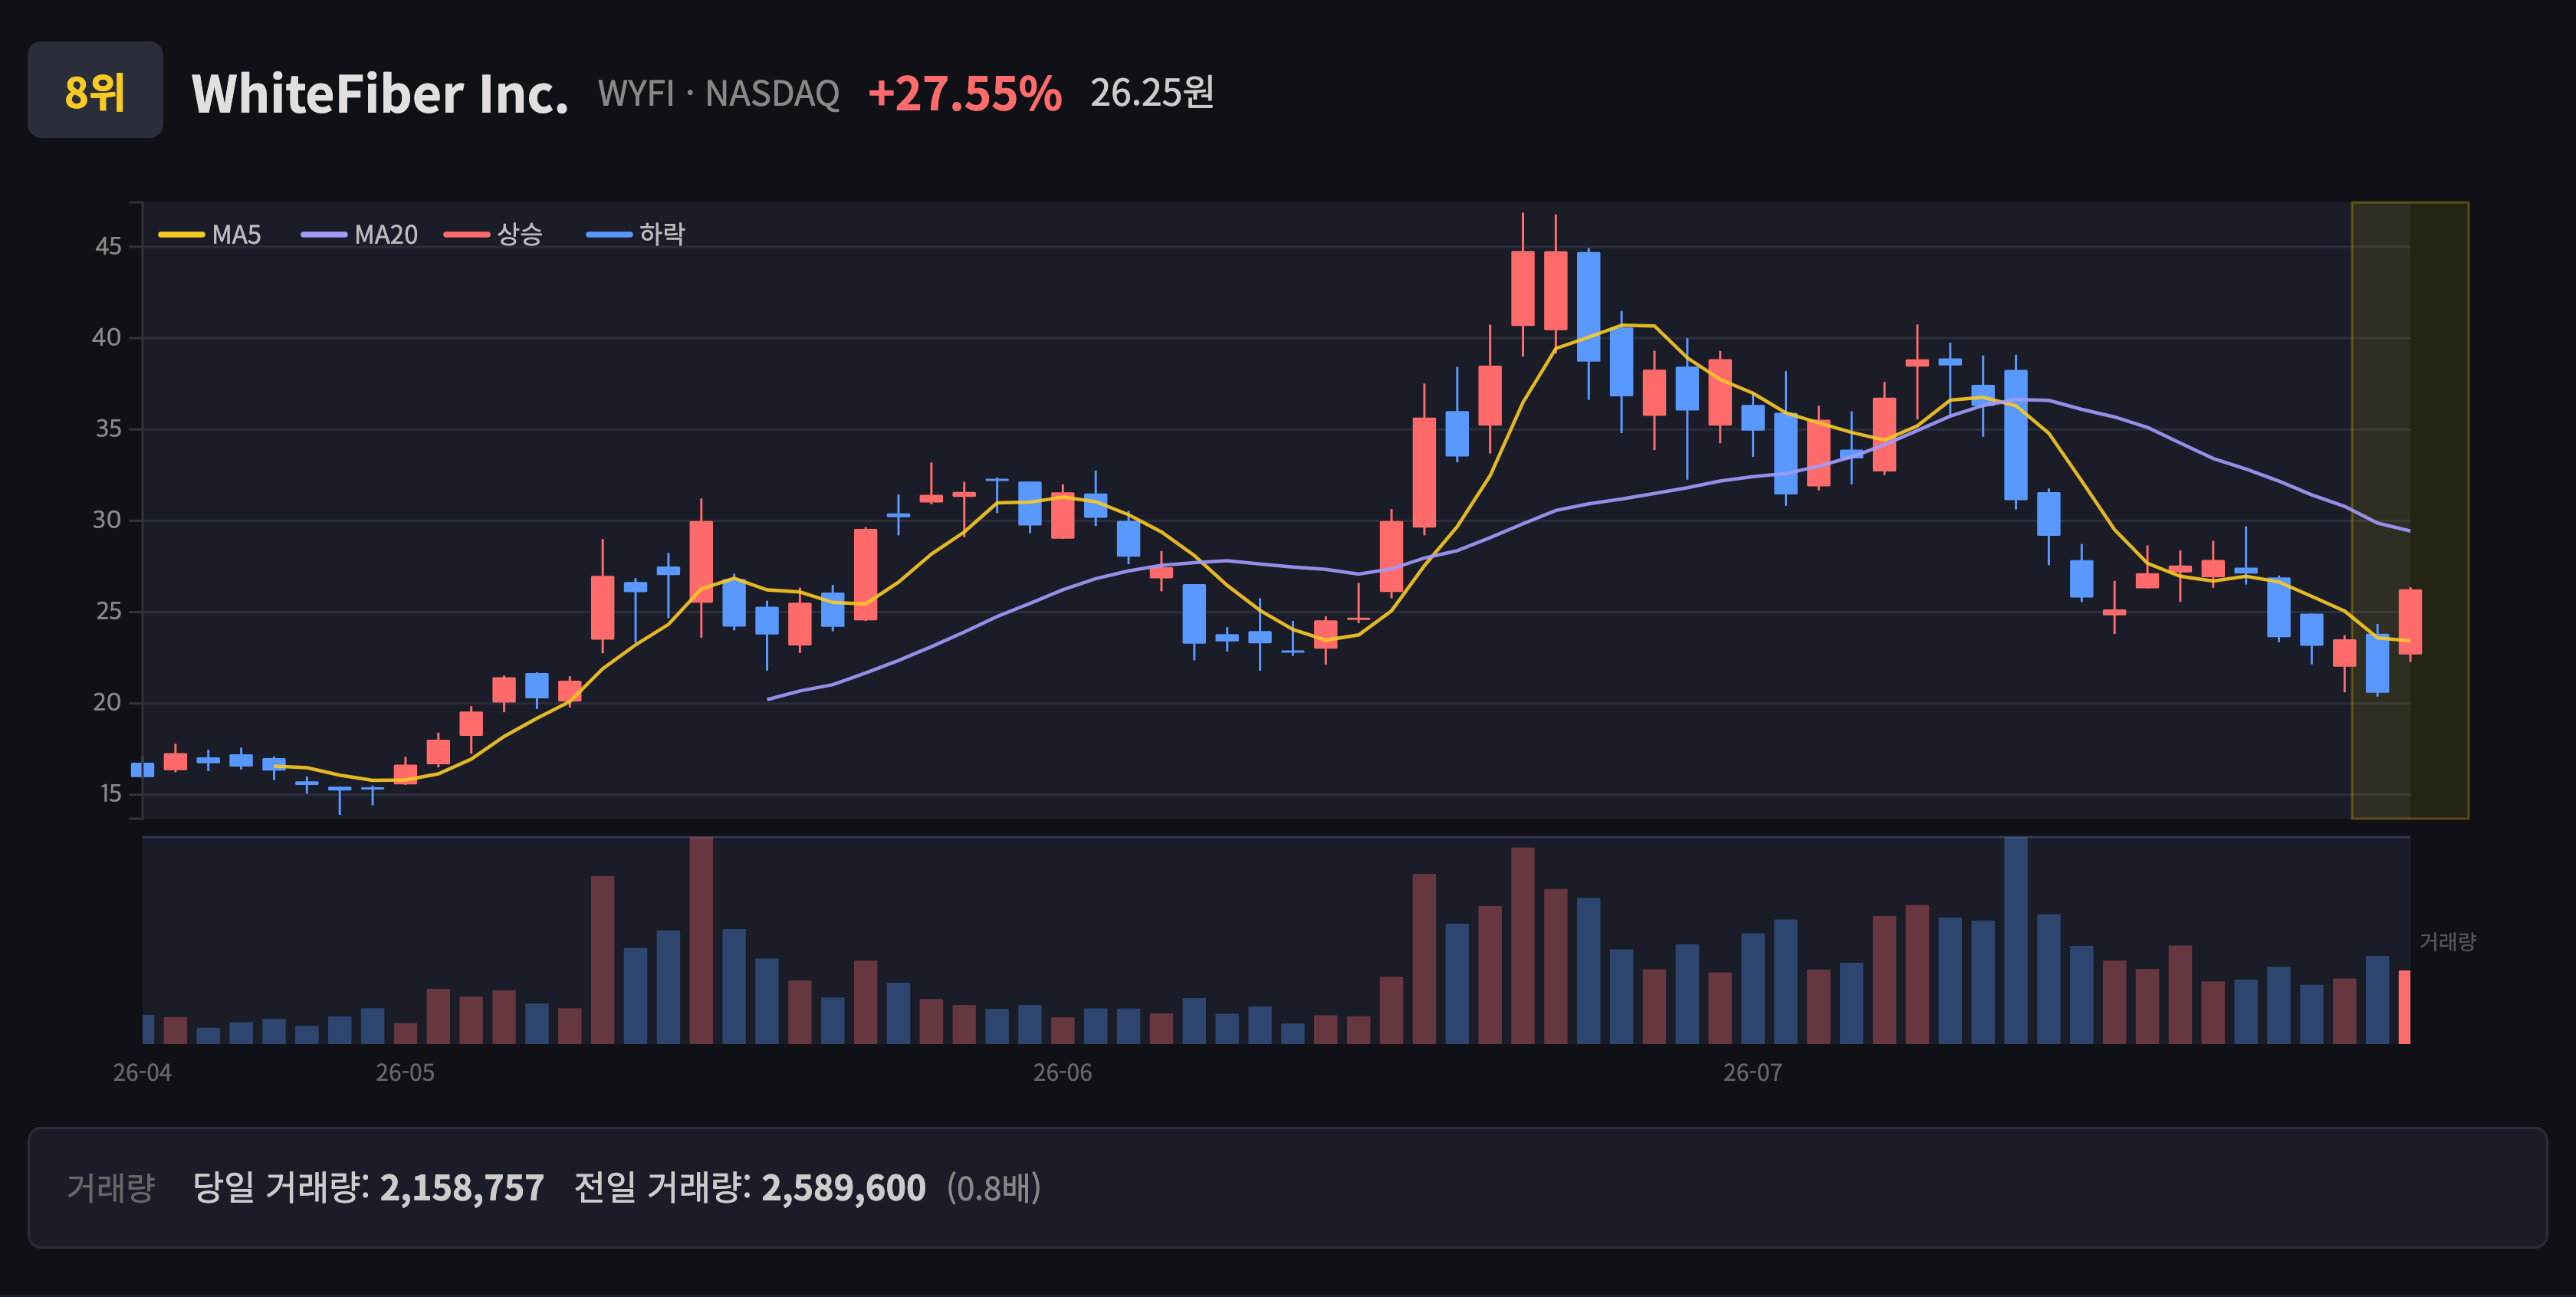Select the 당일 거래량 value 2,158,757
The height and width of the screenshot is (1297, 2576).
pyautogui.click(x=462, y=1188)
